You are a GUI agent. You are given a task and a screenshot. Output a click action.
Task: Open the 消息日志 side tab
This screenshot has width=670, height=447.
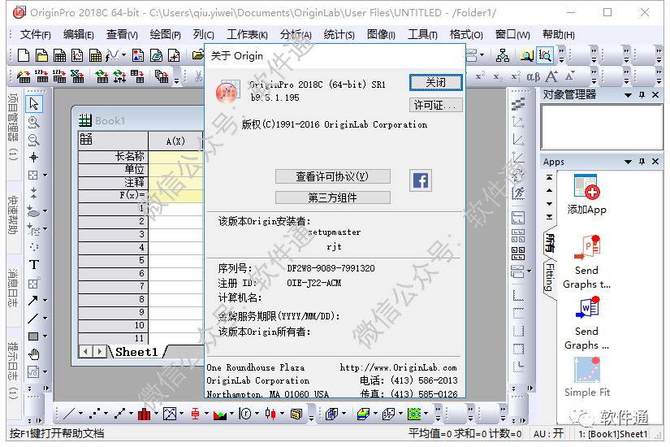pyautogui.click(x=13, y=288)
